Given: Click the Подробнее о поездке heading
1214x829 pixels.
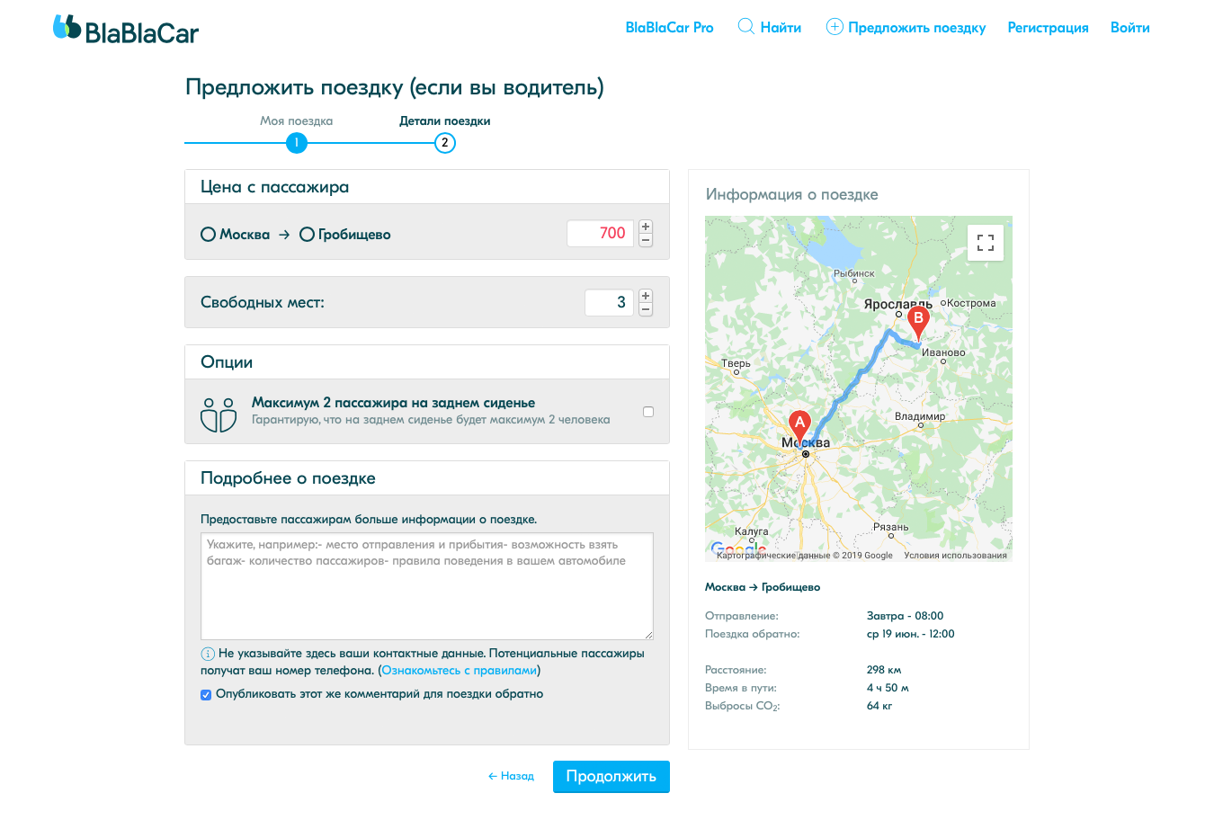Looking at the screenshot, I should click(x=288, y=478).
